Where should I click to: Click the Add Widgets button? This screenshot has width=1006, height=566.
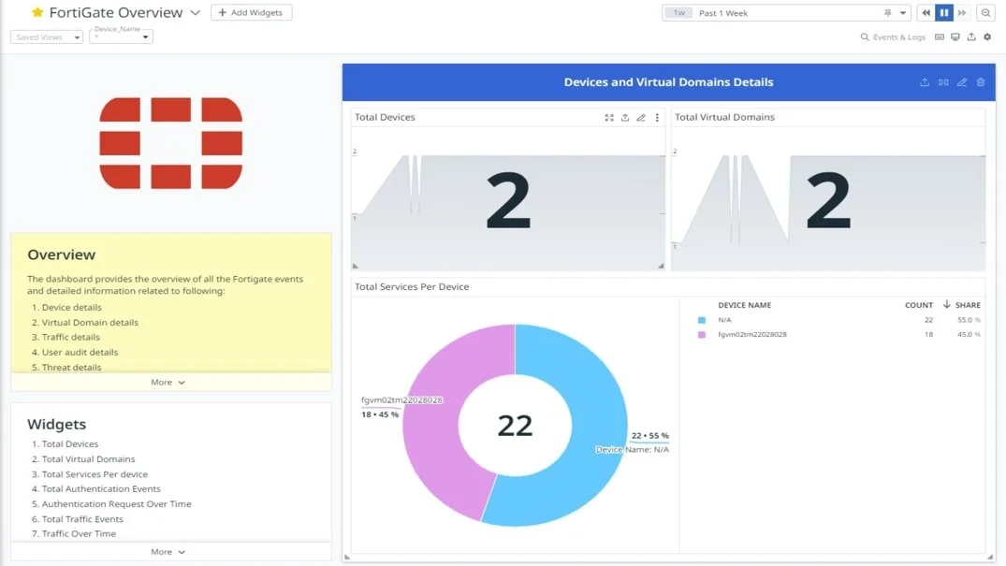coord(251,12)
